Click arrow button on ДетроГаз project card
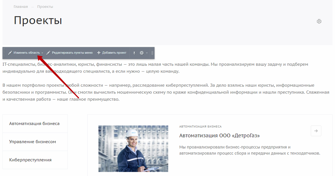The height and width of the screenshot is (176, 335). tap(316, 131)
